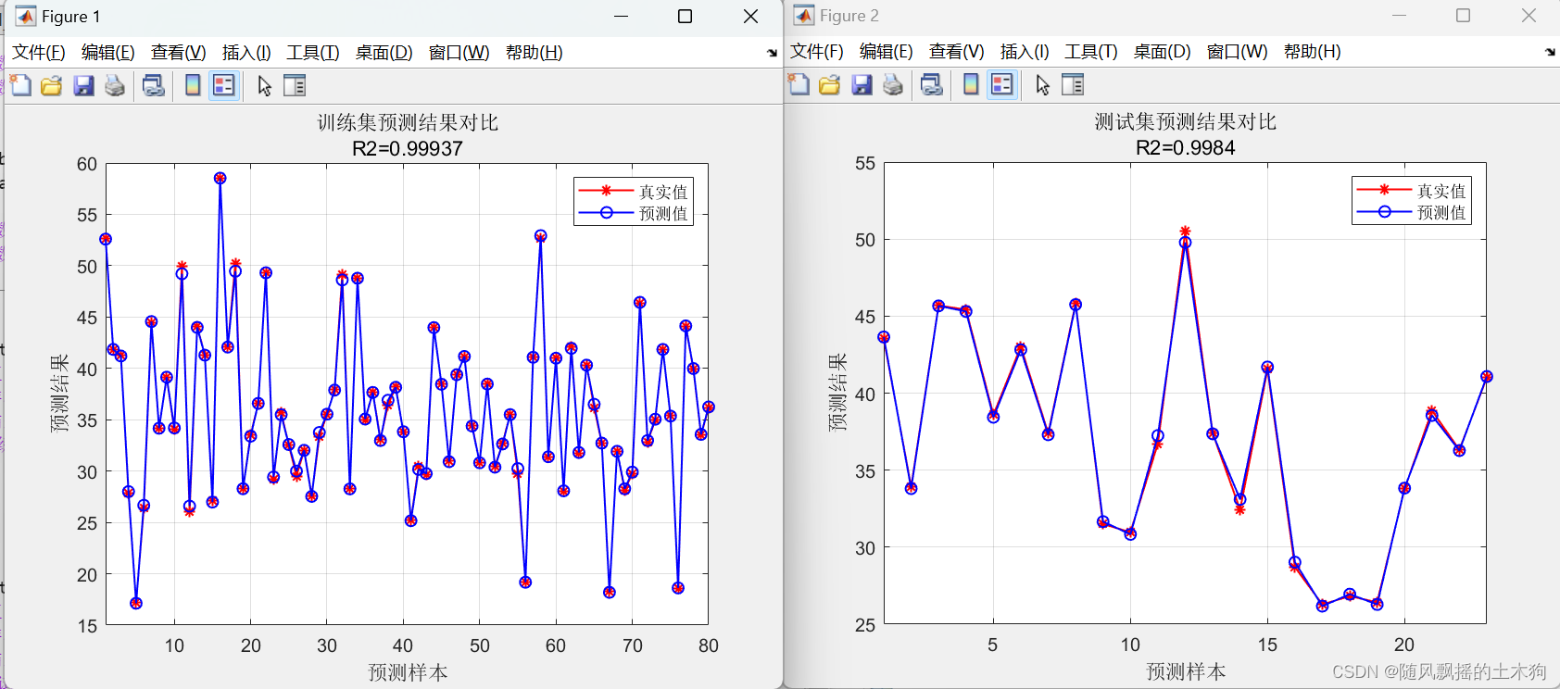Open 窗口(W) menu in Figure 2

pos(1238,52)
